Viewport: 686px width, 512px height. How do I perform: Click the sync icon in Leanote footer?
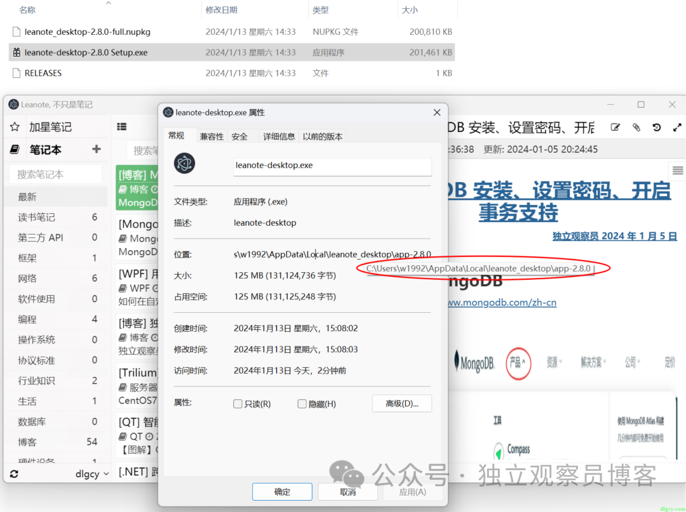pos(14,474)
